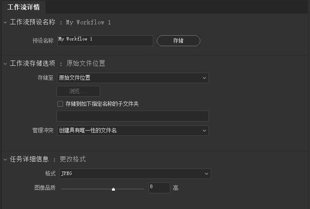Click the 高 quality label

(175, 188)
